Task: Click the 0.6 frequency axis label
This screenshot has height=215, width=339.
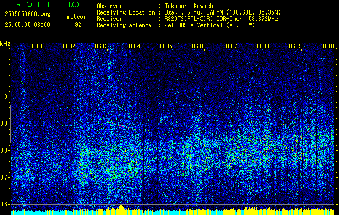Action: point(4,204)
